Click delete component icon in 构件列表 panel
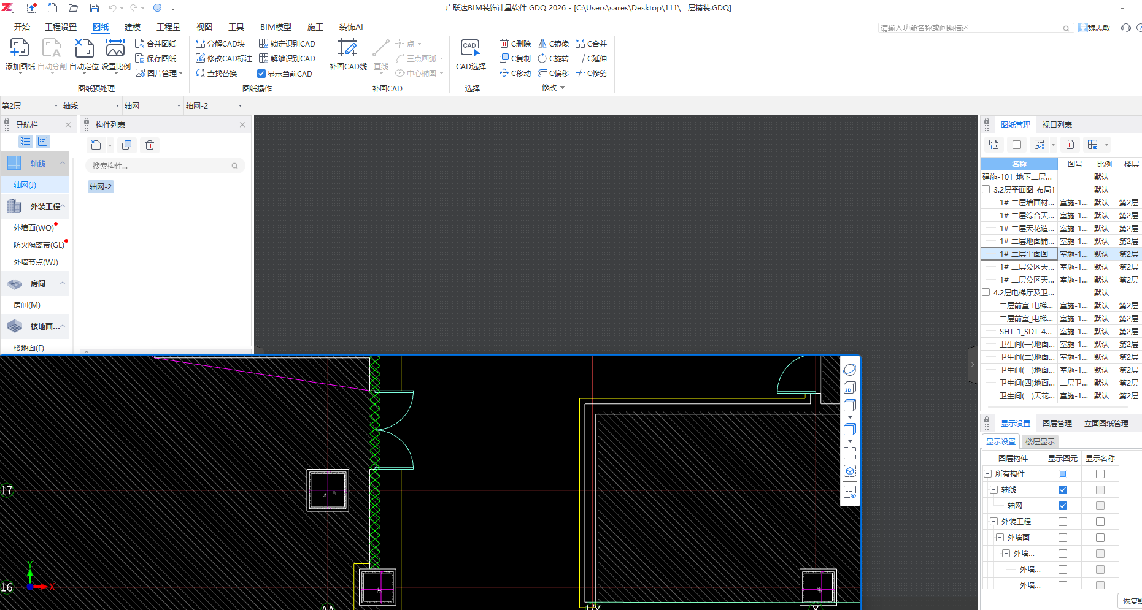Screen dimensions: 1142x610 click(x=150, y=145)
